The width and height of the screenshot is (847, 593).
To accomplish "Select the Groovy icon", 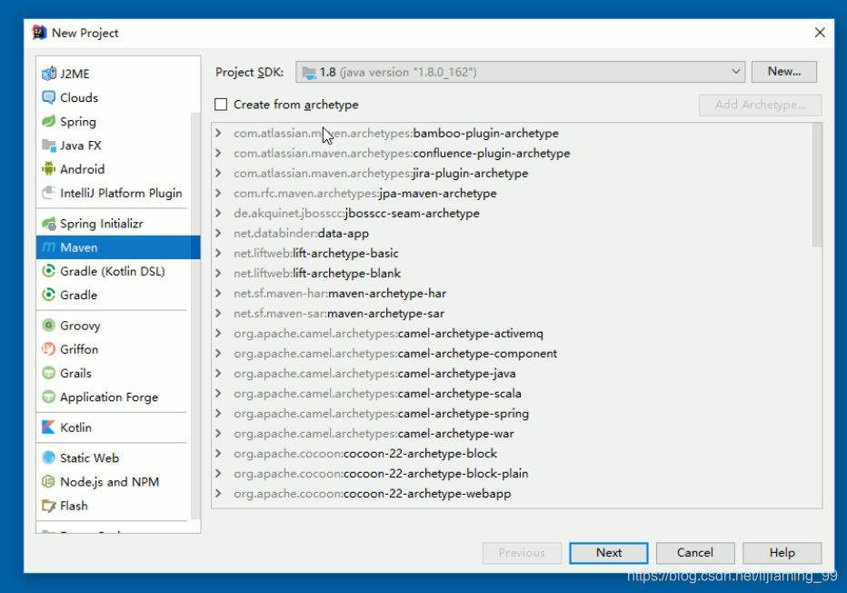I will click(48, 325).
